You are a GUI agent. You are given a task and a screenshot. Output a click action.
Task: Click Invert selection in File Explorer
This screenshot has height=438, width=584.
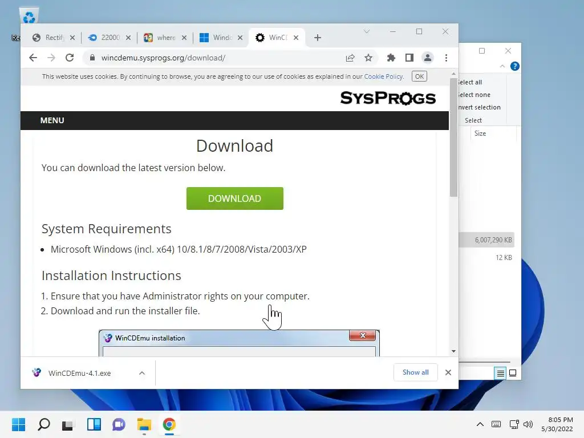coord(480,107)
